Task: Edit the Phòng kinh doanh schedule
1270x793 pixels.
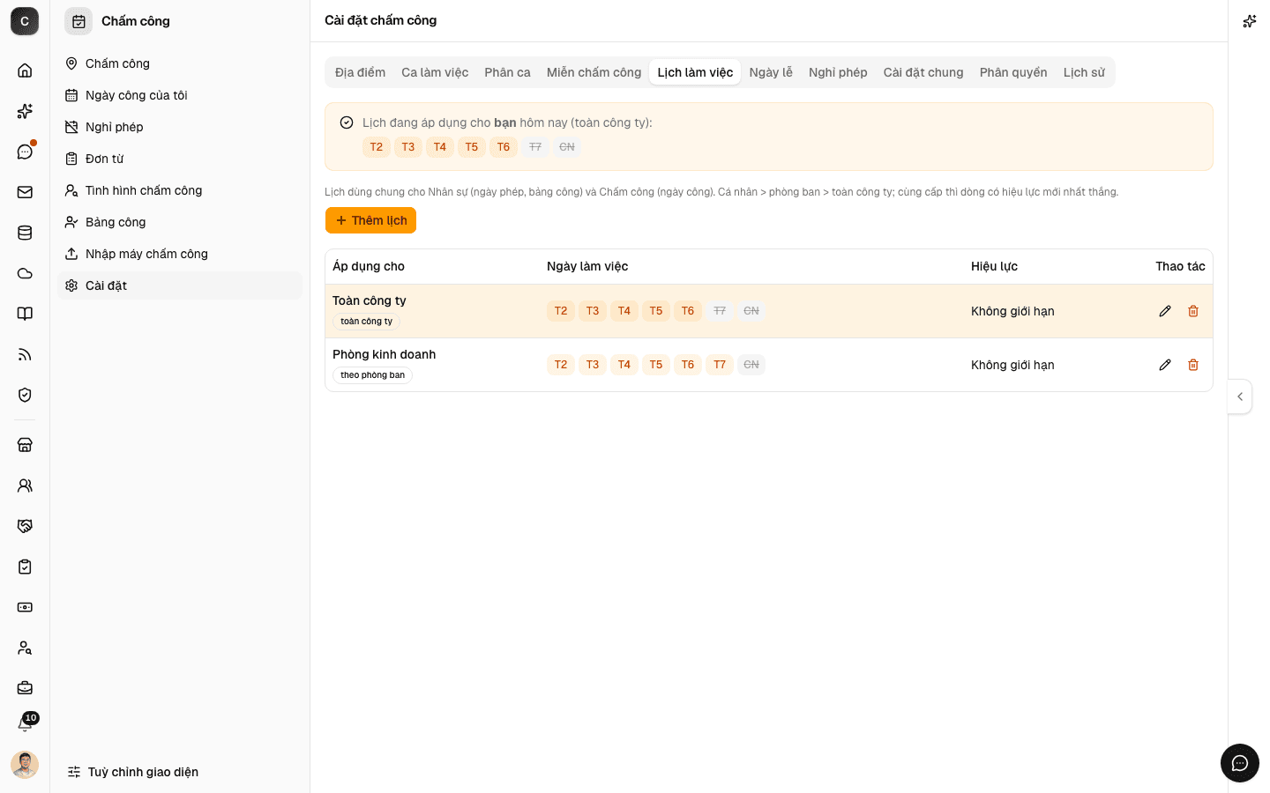Action: [1165, 365]
